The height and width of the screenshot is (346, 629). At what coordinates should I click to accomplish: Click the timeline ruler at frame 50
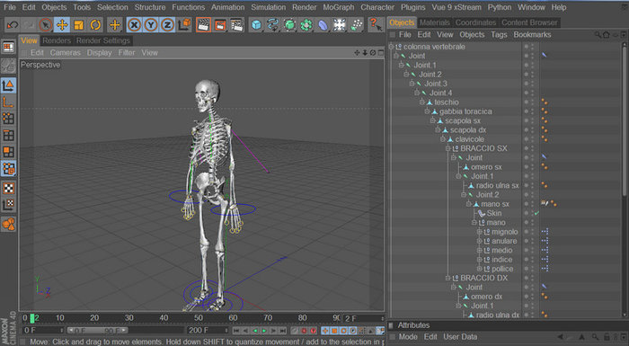199,318
